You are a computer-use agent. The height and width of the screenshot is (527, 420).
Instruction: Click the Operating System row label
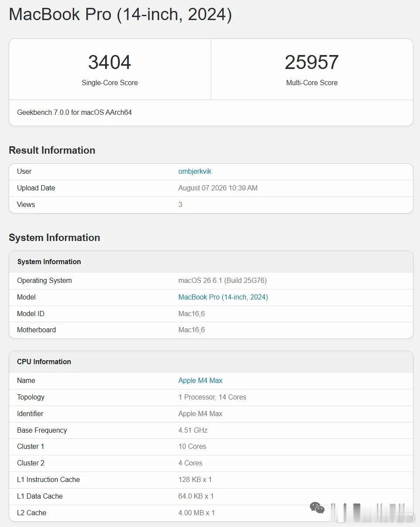[x=44, y=280]
